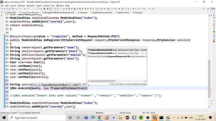216x121 pixels.
Task: Switch to the User.java editor tab
Action: 137,12
